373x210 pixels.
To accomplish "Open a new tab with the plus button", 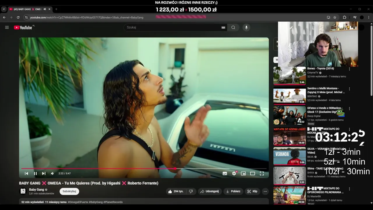I will (x=56, y=9).
